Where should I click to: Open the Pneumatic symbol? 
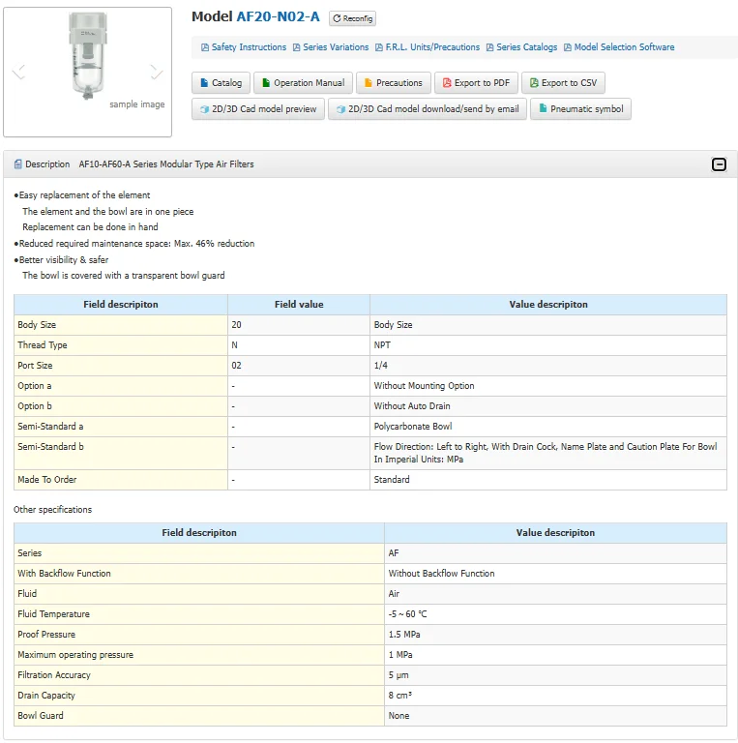coord(580,109)
